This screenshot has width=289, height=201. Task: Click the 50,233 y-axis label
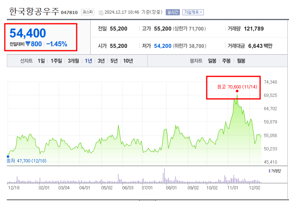click(x=271, y=149)
